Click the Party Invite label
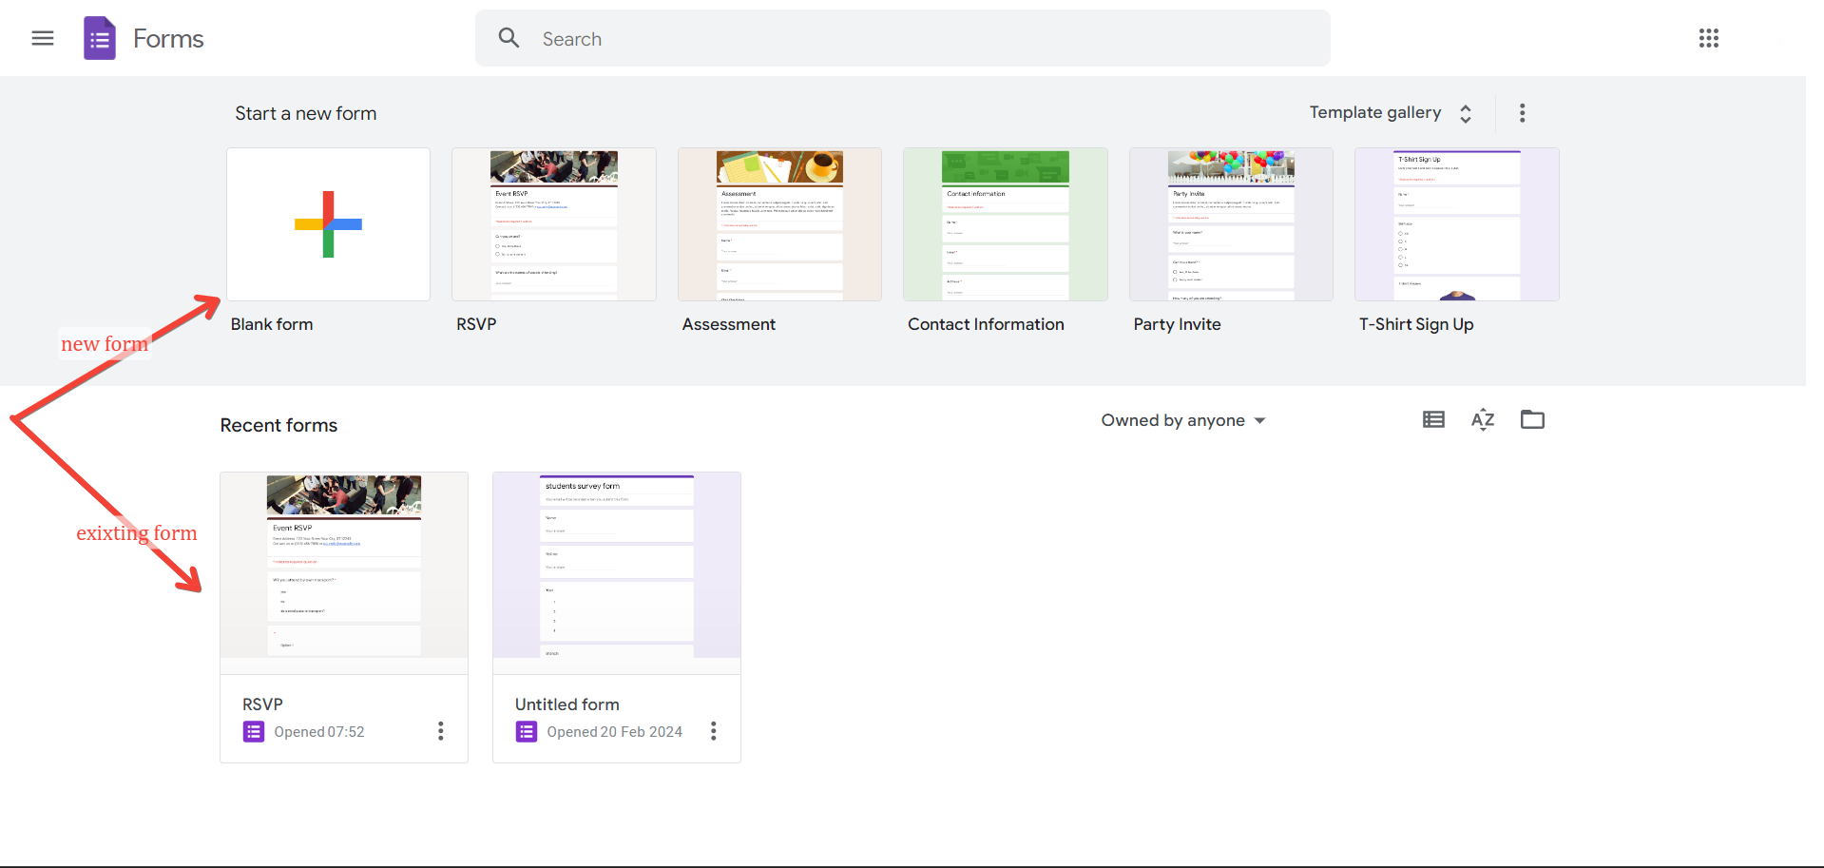 coord(1177,324)
